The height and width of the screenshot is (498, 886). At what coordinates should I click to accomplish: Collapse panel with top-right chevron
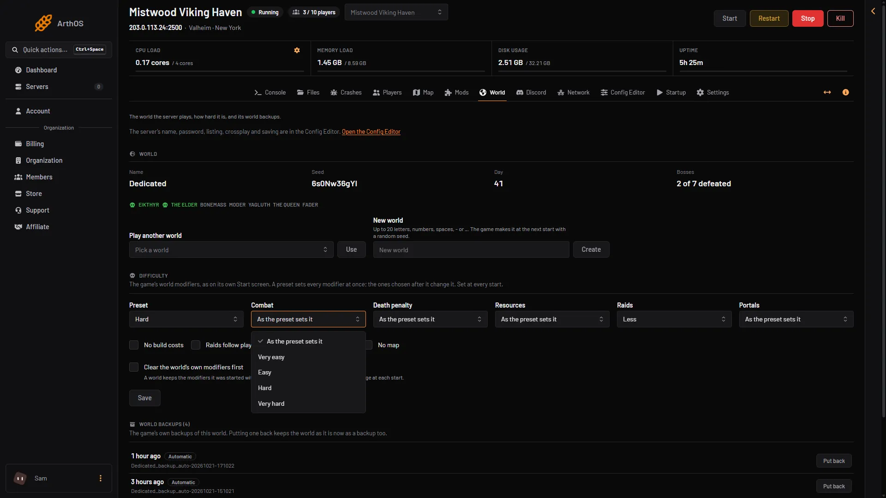pyautogui.click(x=873, y=11)
